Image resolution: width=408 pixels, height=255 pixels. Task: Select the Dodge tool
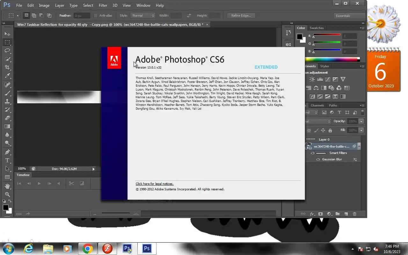point(7,143)
